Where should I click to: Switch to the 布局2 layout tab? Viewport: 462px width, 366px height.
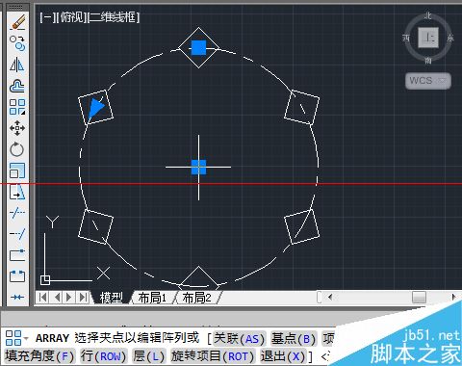[x=196, y=298]
